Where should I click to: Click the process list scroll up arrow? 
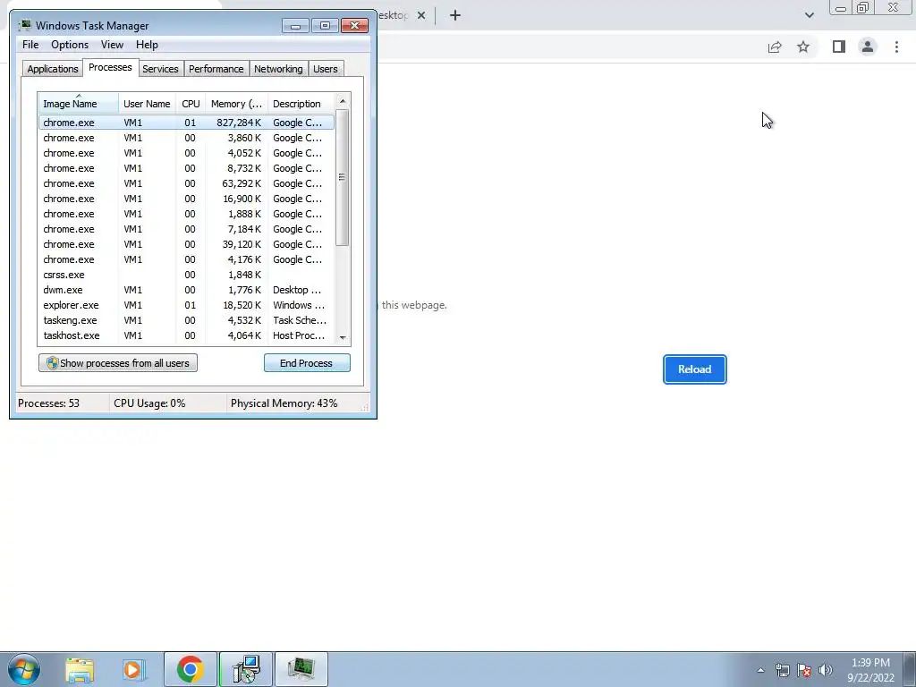(x=343, y=101)
